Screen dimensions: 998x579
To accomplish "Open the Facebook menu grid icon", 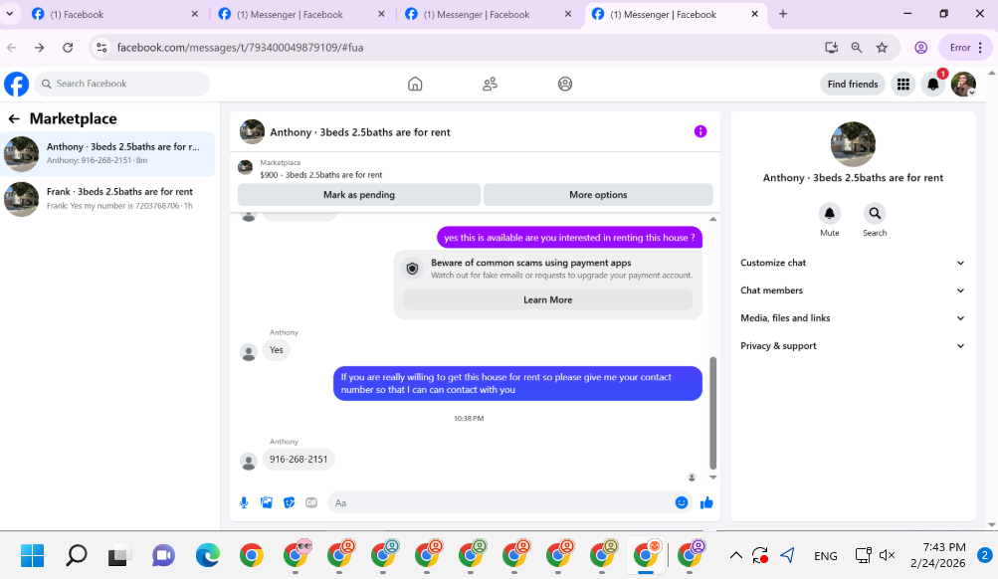I will click(x=903, y=84).
